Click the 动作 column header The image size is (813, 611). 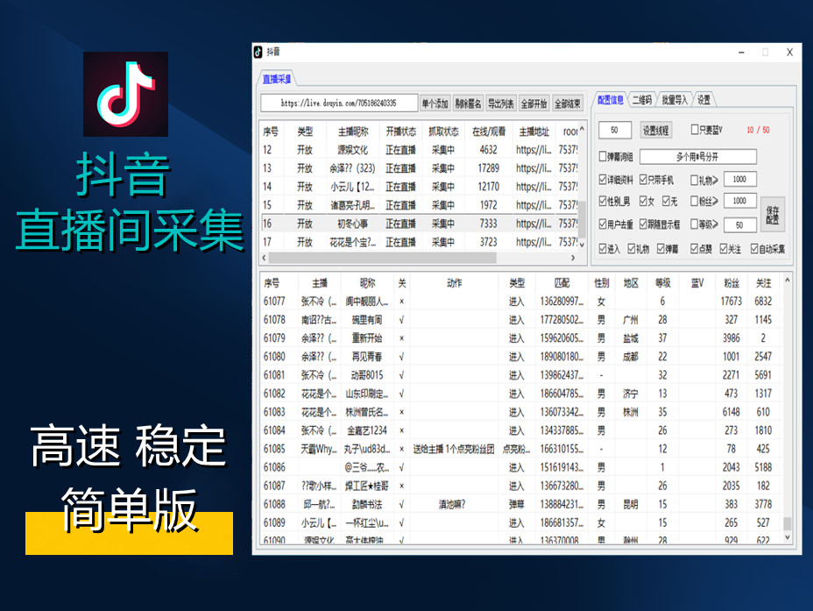pos(454,283)
